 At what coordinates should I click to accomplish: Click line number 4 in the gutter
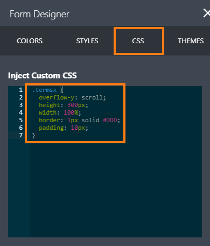click(x=21, y=112)
